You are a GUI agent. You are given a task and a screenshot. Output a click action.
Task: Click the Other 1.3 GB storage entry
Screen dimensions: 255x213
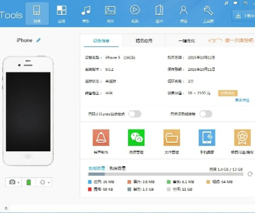(143, 190)
